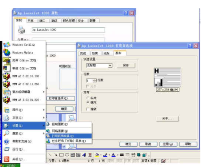Viewport: 202px width, 167px height.
Task: Click the spelling status book icon
Action: (x=163, y=161)
